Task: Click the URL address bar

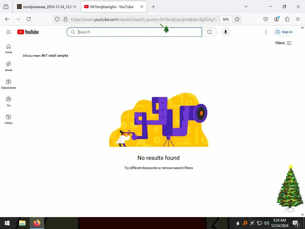Action: (x=144, y=19)
